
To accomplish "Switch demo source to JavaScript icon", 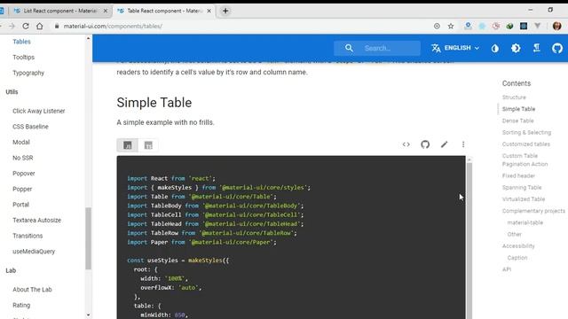I will click(x=128, y=145).
